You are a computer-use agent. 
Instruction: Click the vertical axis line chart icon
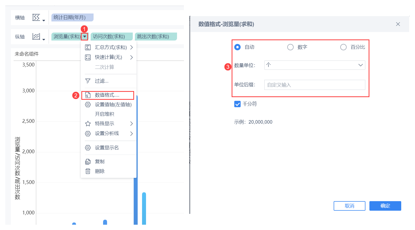[36, 37]
